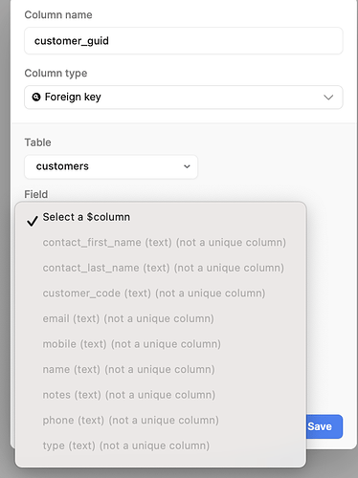Image resolution: width=358 pixels, height=478 pixels.
Task: Click the checkmark beside Select a $column
Action: click(x=33, y=221)
